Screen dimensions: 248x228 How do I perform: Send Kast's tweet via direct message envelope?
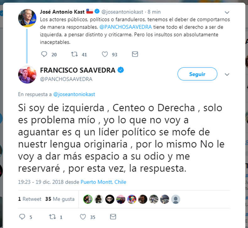[135, 54]
